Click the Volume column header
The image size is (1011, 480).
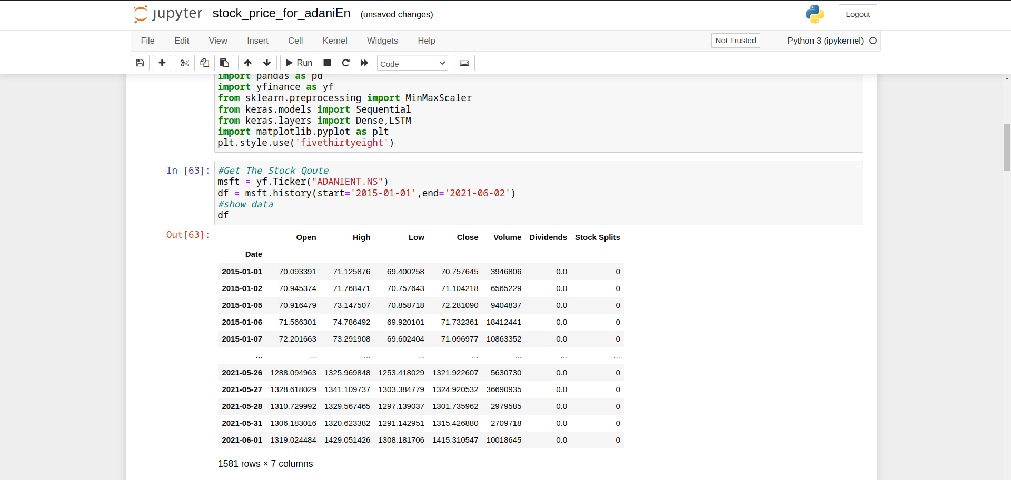point(507,237)
